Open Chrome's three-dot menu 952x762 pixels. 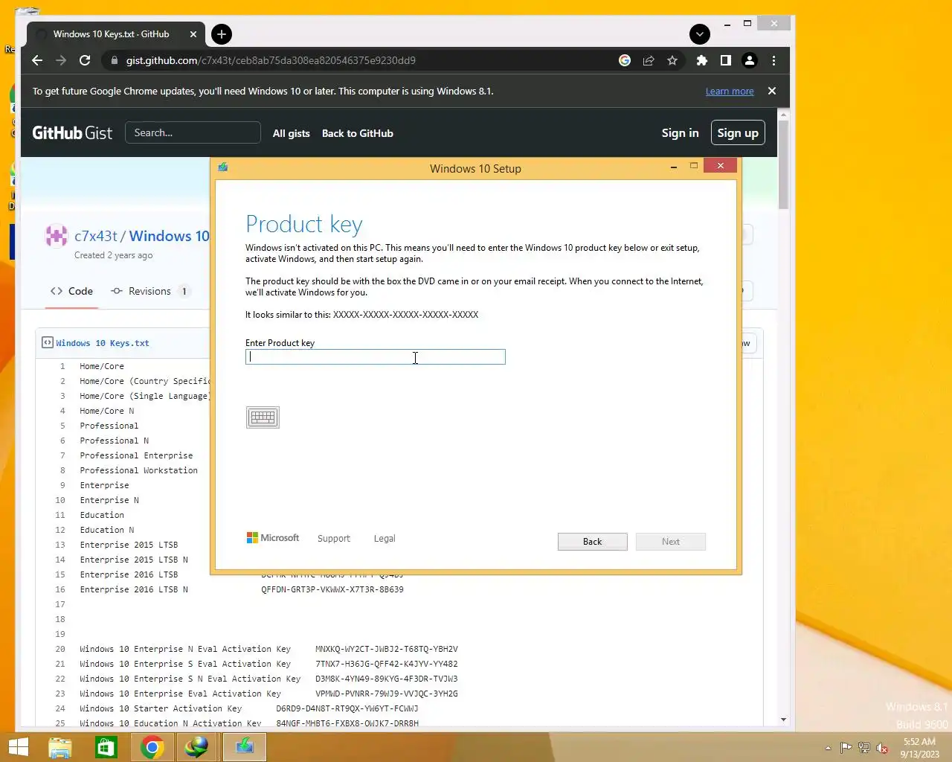pos(773,60)
